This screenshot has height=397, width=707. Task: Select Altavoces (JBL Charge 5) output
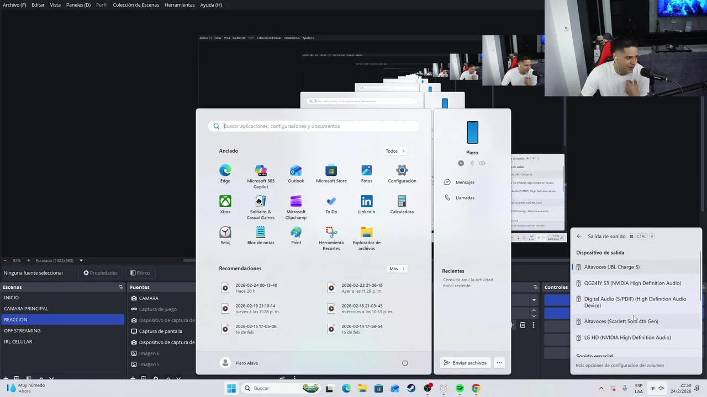[635, 267]
